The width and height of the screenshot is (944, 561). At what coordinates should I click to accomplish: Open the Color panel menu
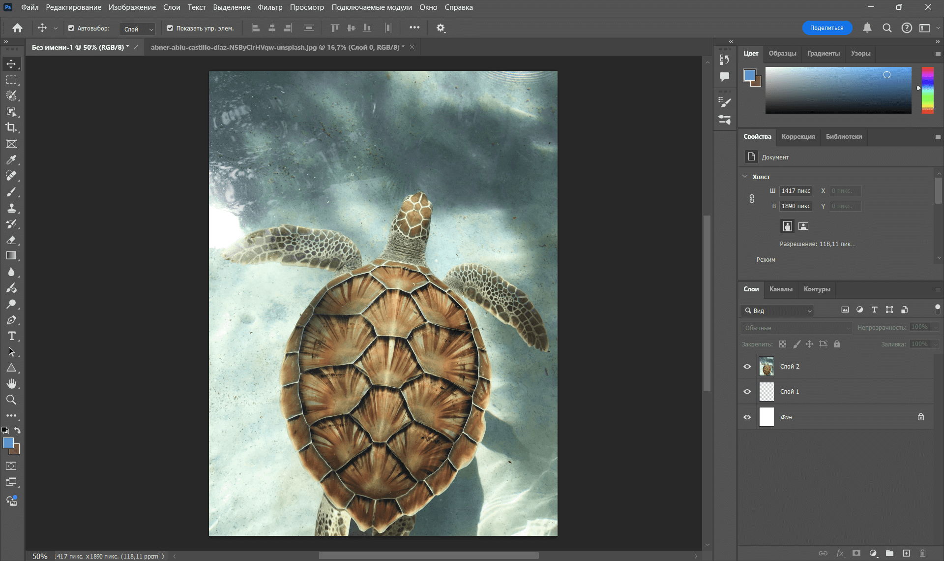pyautogui.click(x=938, y=54)
